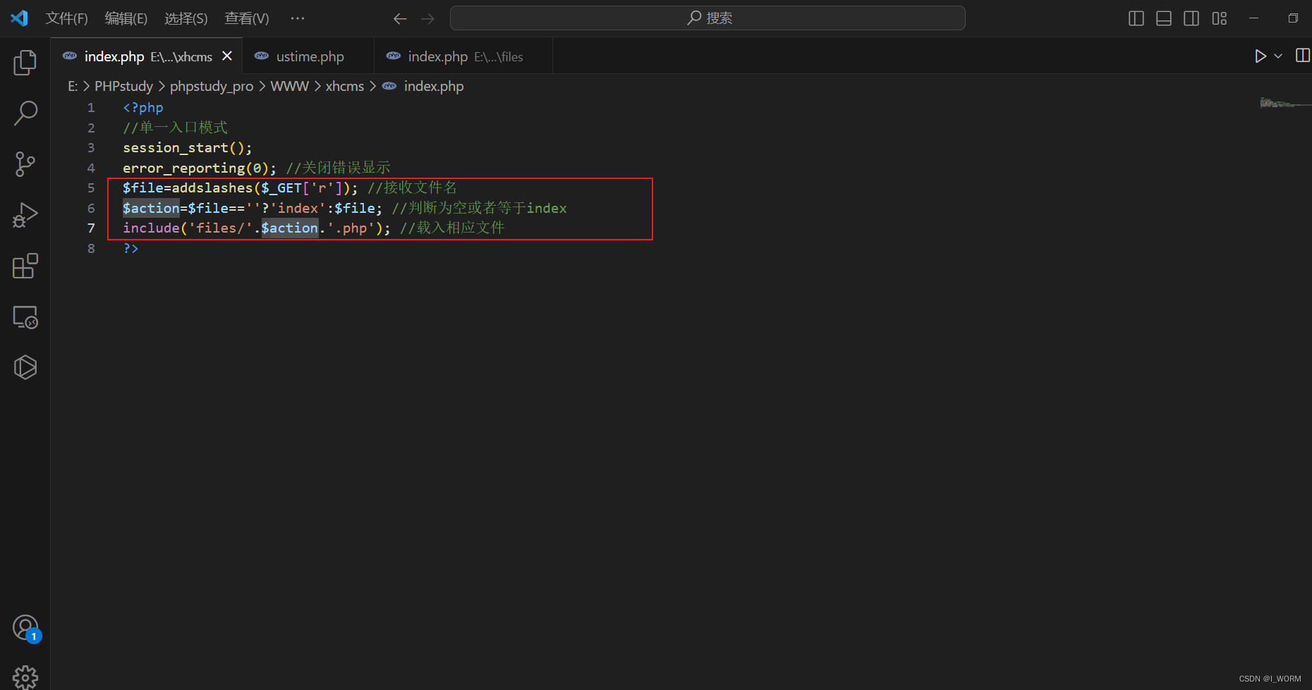
Task: Go forward with the right arrow
Action: [427, 19]
